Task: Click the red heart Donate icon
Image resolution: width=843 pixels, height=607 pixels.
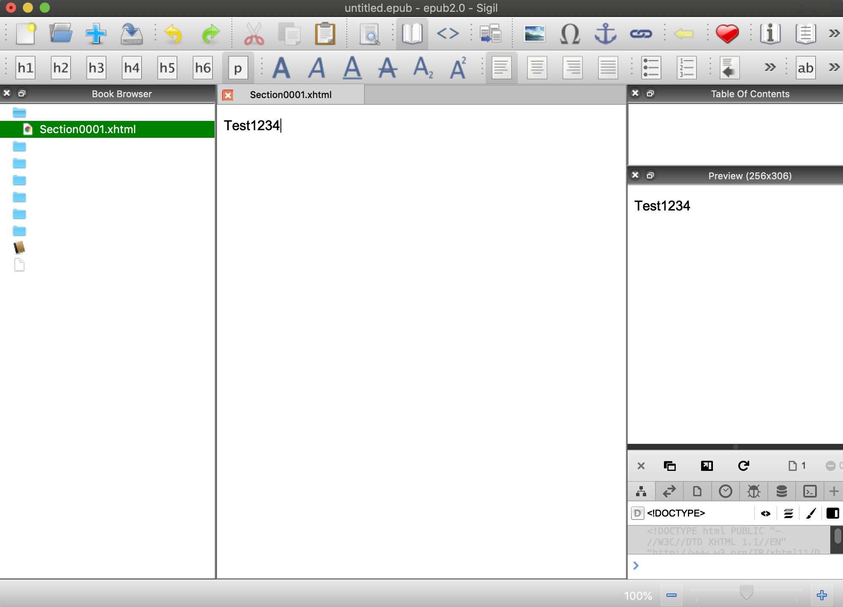Action: [727, 33]
